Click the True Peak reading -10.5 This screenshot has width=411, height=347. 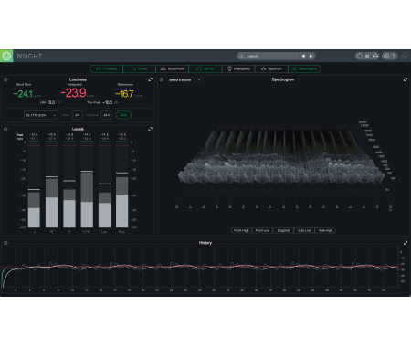pos(108,102)
